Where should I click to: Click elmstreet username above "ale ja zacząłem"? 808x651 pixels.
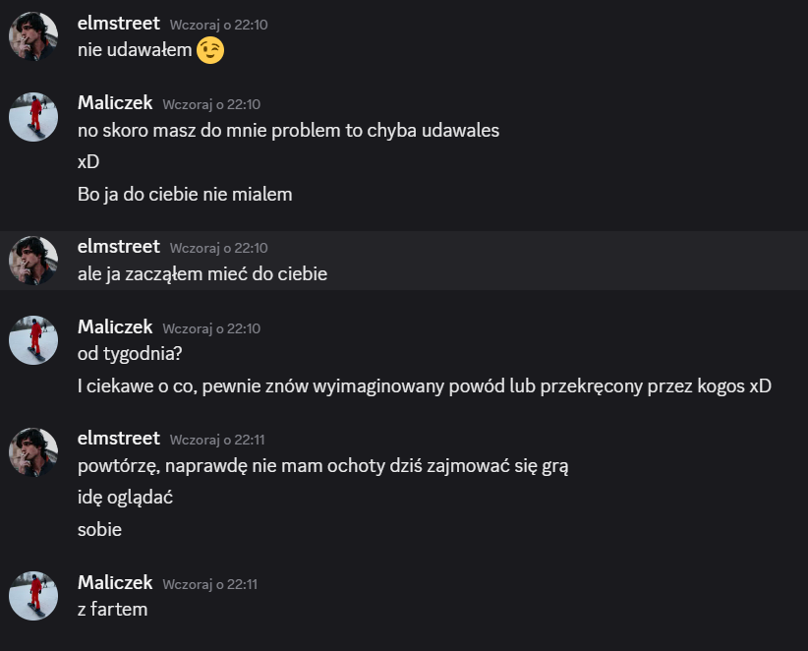pos(118,247)
